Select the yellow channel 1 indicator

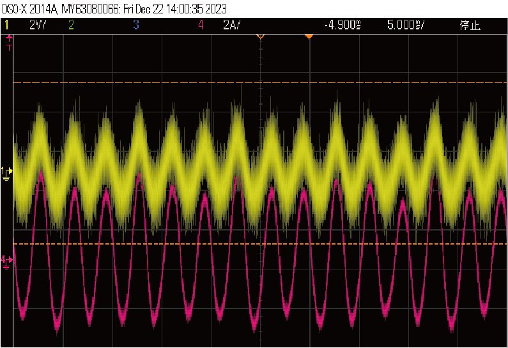click(7, 25)
